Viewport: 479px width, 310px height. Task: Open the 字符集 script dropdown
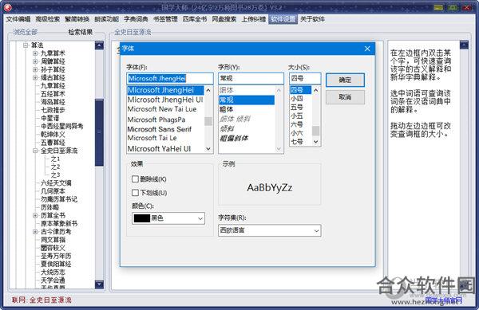[x=270, y=231]
